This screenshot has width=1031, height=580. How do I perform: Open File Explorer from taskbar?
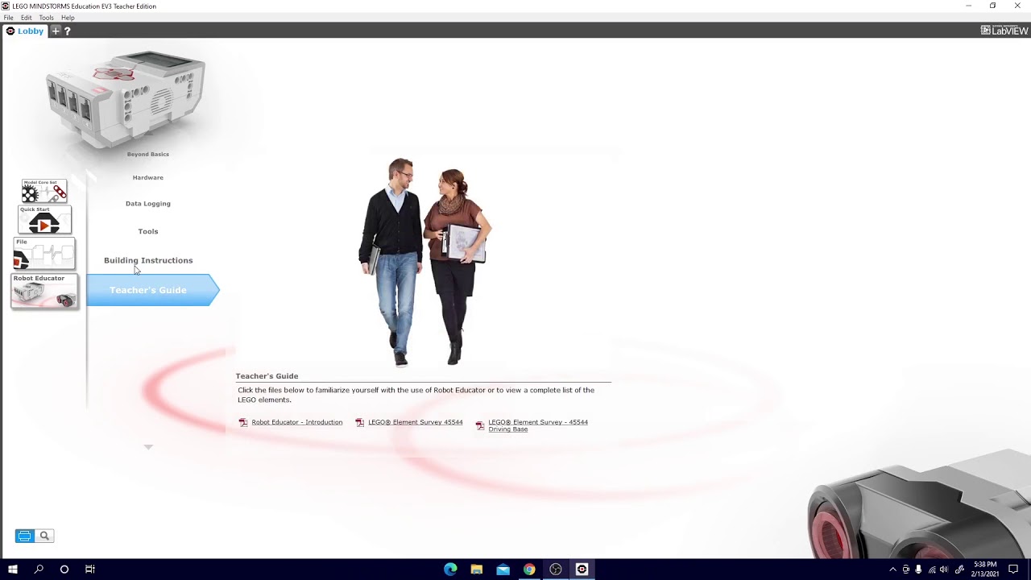pyautogui.click(x=477, y=570)
